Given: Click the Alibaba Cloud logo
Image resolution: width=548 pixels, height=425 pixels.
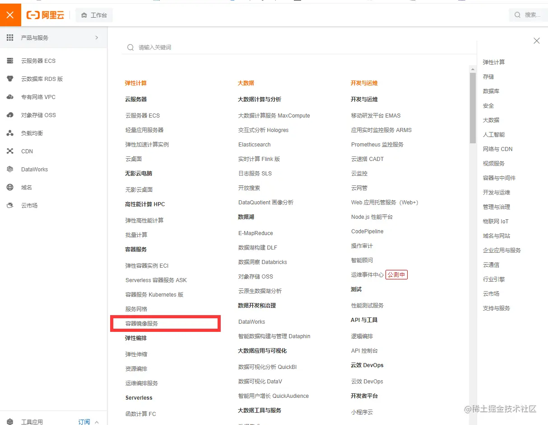Looking at the screenshot, I should pos(45,15).
